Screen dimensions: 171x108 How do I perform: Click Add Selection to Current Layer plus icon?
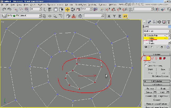[50, 16]
